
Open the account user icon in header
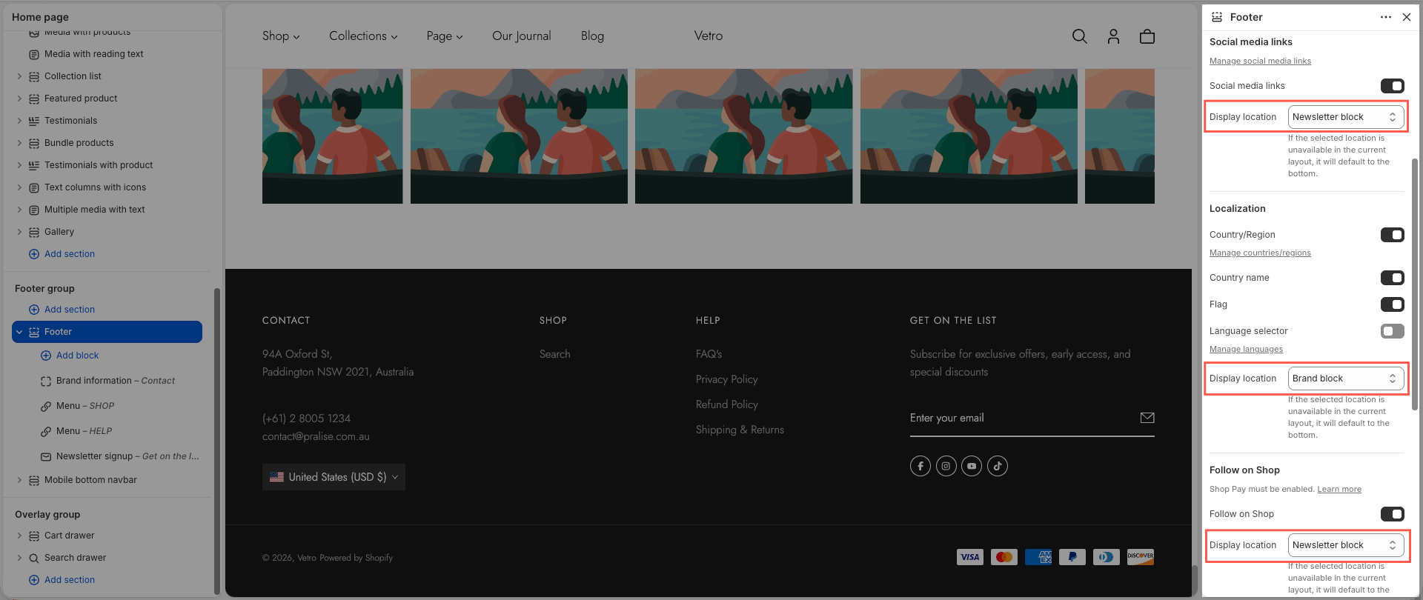tap(1113, 36)
